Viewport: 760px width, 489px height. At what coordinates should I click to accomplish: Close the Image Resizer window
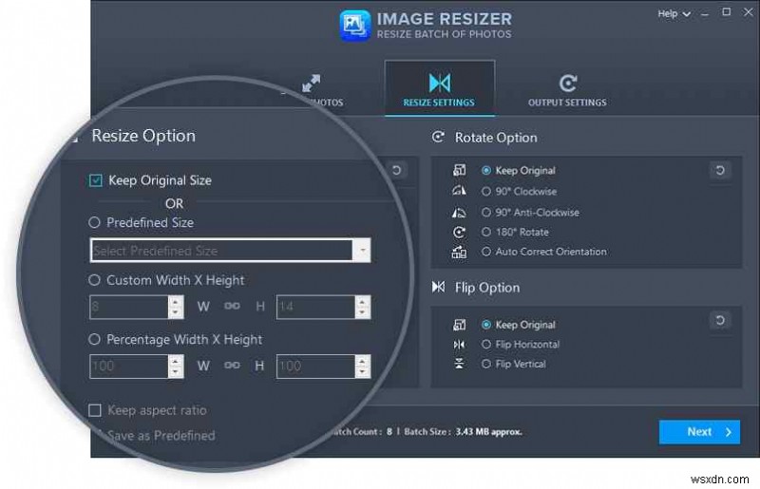point(749,12)
